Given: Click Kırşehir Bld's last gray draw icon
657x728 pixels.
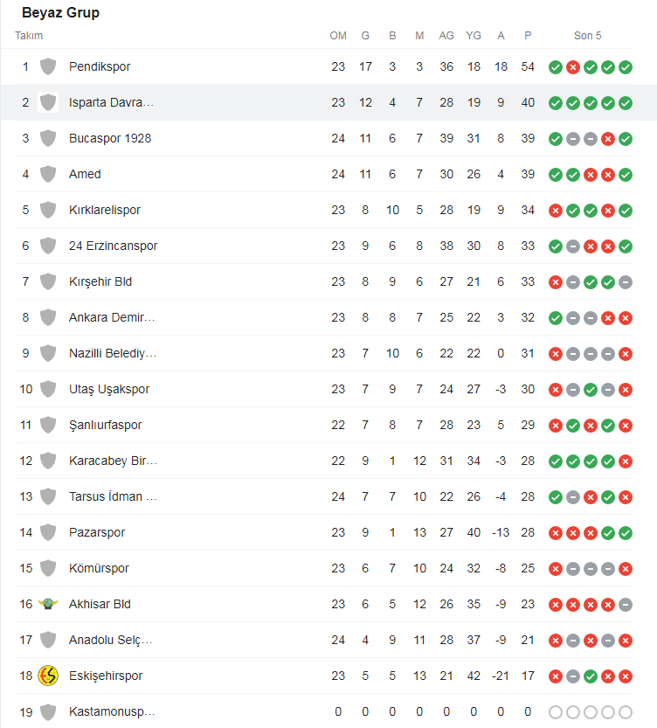Looking at the screenshot, I should (626, 282).
